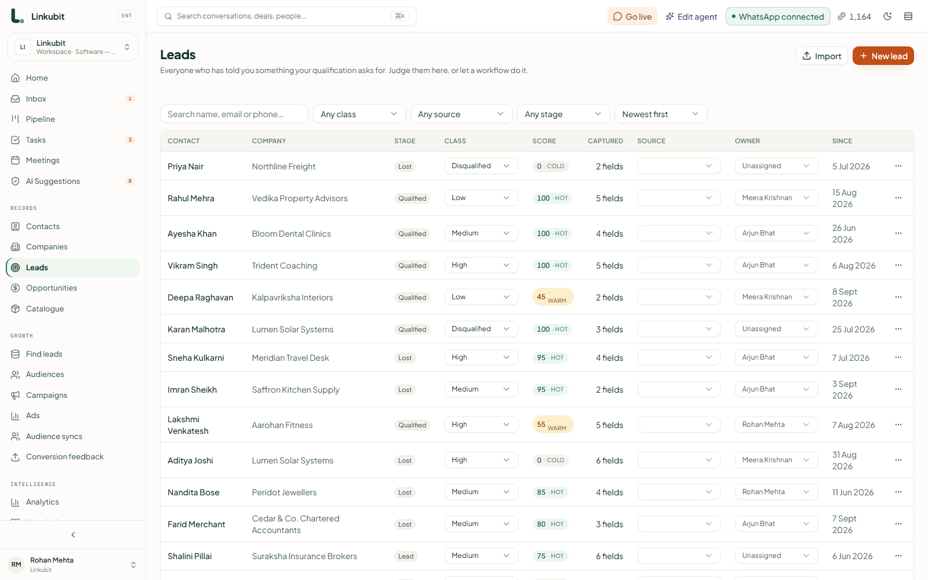Viewport: 928px width, 580px height.
Task: Click Deepa Raghavan contact name
Action: click(x=200, y=298)
